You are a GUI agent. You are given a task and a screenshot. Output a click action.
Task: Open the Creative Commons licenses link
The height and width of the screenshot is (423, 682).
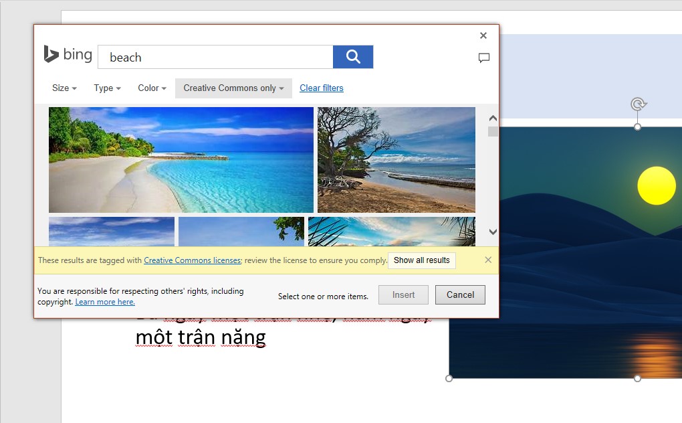(192, 260)
